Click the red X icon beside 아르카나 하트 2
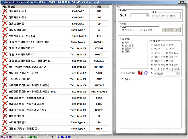The width and height of the screenshot is (188, 139). [x=5, y=11]
